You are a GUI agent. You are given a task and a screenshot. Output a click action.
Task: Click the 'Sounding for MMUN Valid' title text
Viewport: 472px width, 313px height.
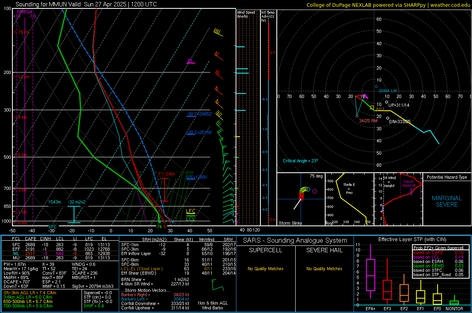pos(48,4)
